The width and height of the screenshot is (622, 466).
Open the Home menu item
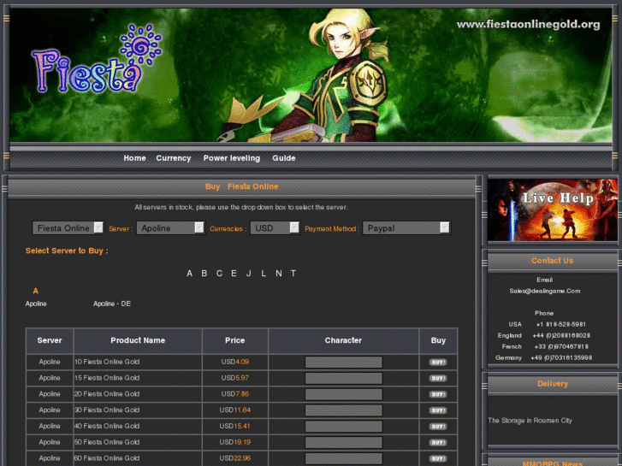pyautogui.click(x=134, y=158)
